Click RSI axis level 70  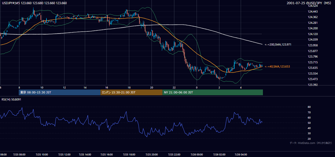(309, 112)
